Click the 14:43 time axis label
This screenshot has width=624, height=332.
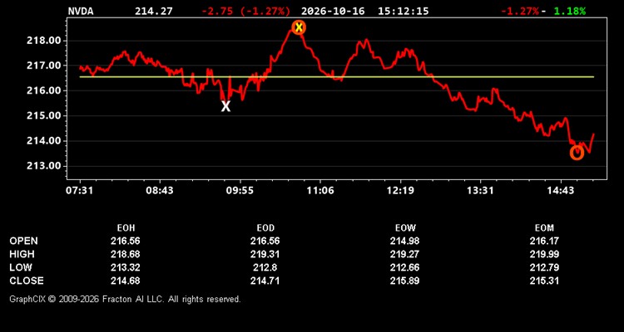pyautogui.click(x=561, y=191)
